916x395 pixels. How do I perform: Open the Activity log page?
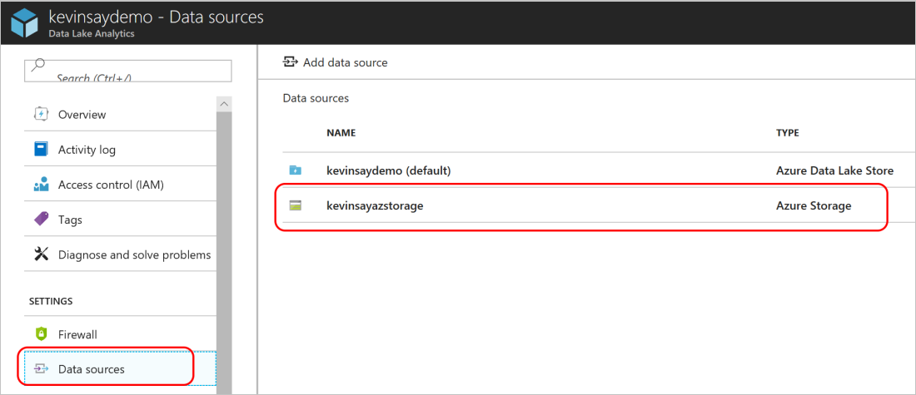click(x=87, y=150)
